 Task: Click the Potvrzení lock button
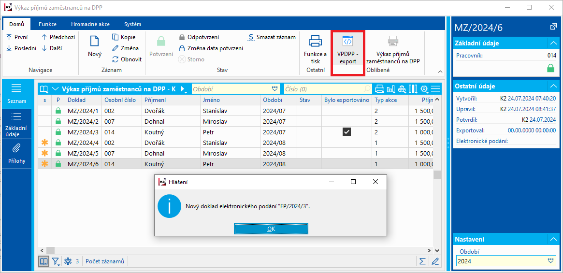pyautogui.click(x=161, y=45)
